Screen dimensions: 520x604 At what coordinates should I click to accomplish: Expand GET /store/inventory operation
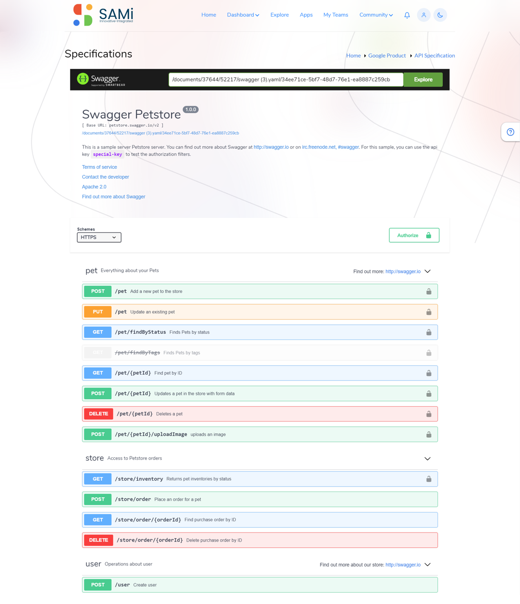point(260,479)
